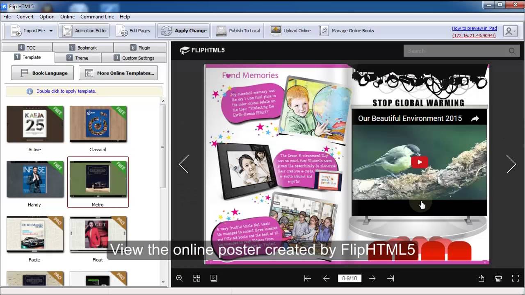
Task: Open the 172.16.21.43:9094 address link
Action: click(474, 36)
